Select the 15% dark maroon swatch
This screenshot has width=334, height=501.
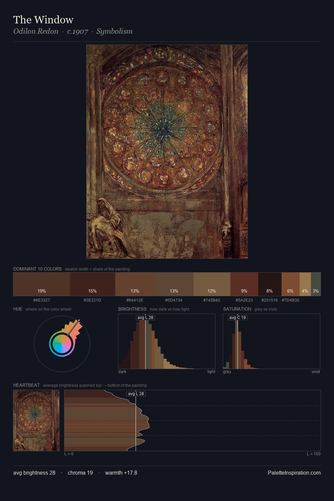click(x=93, y=284)
